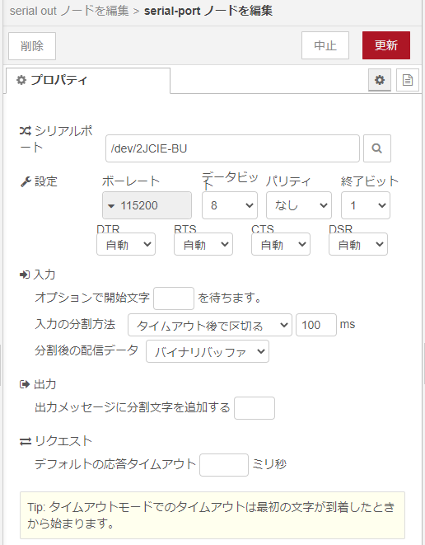
Task: Click serial port path field /dev/2JCIE-BU
Action: pos(232,148)
